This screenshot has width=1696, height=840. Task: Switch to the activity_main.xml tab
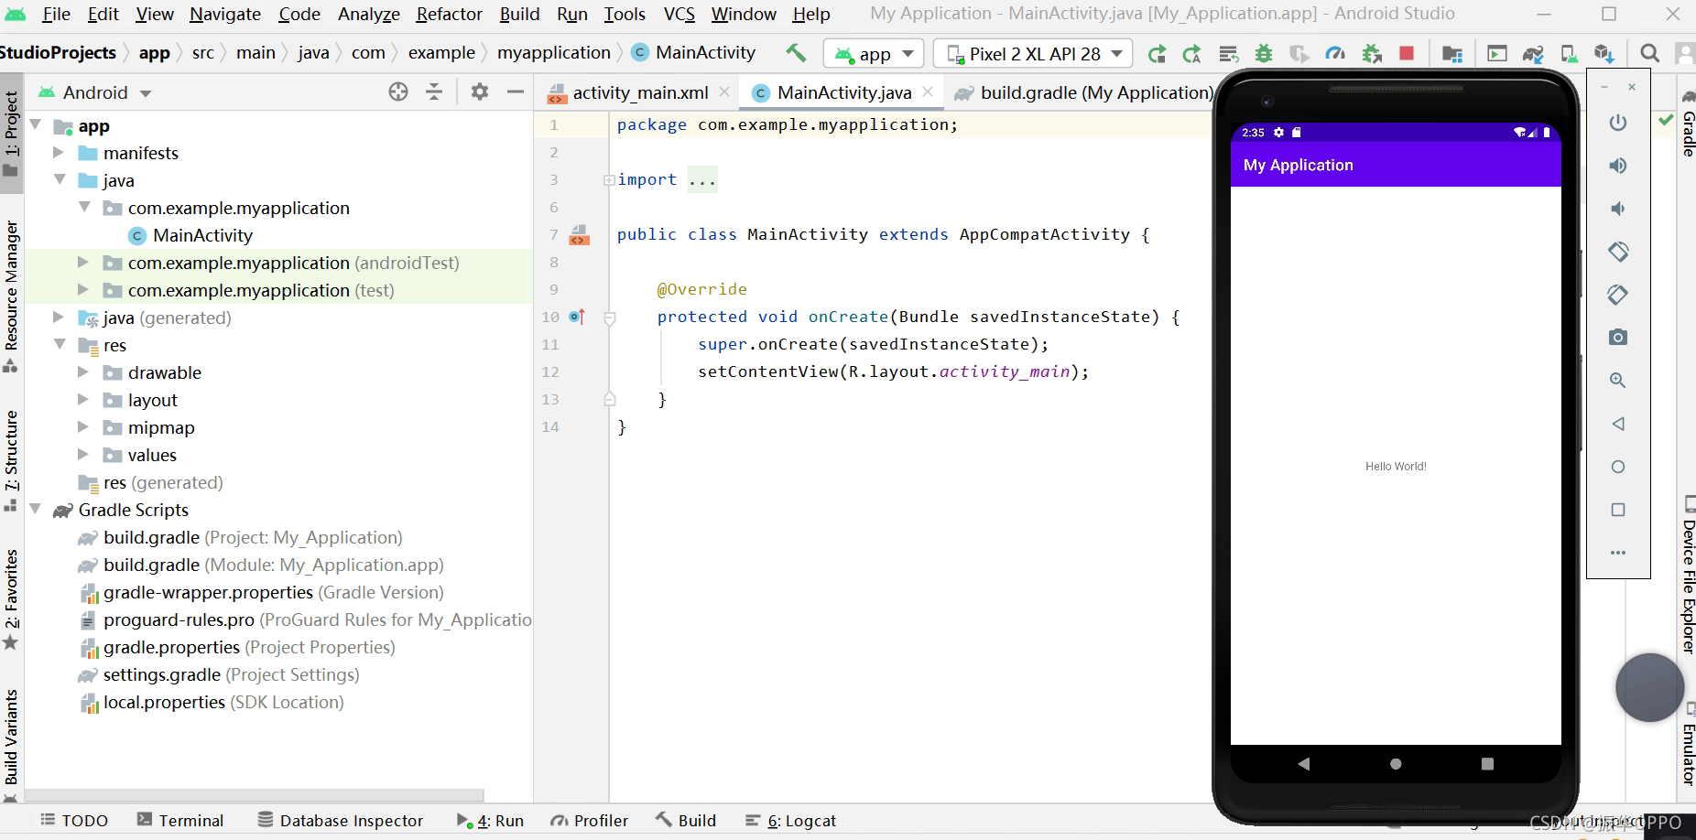[x=640, y=92]
